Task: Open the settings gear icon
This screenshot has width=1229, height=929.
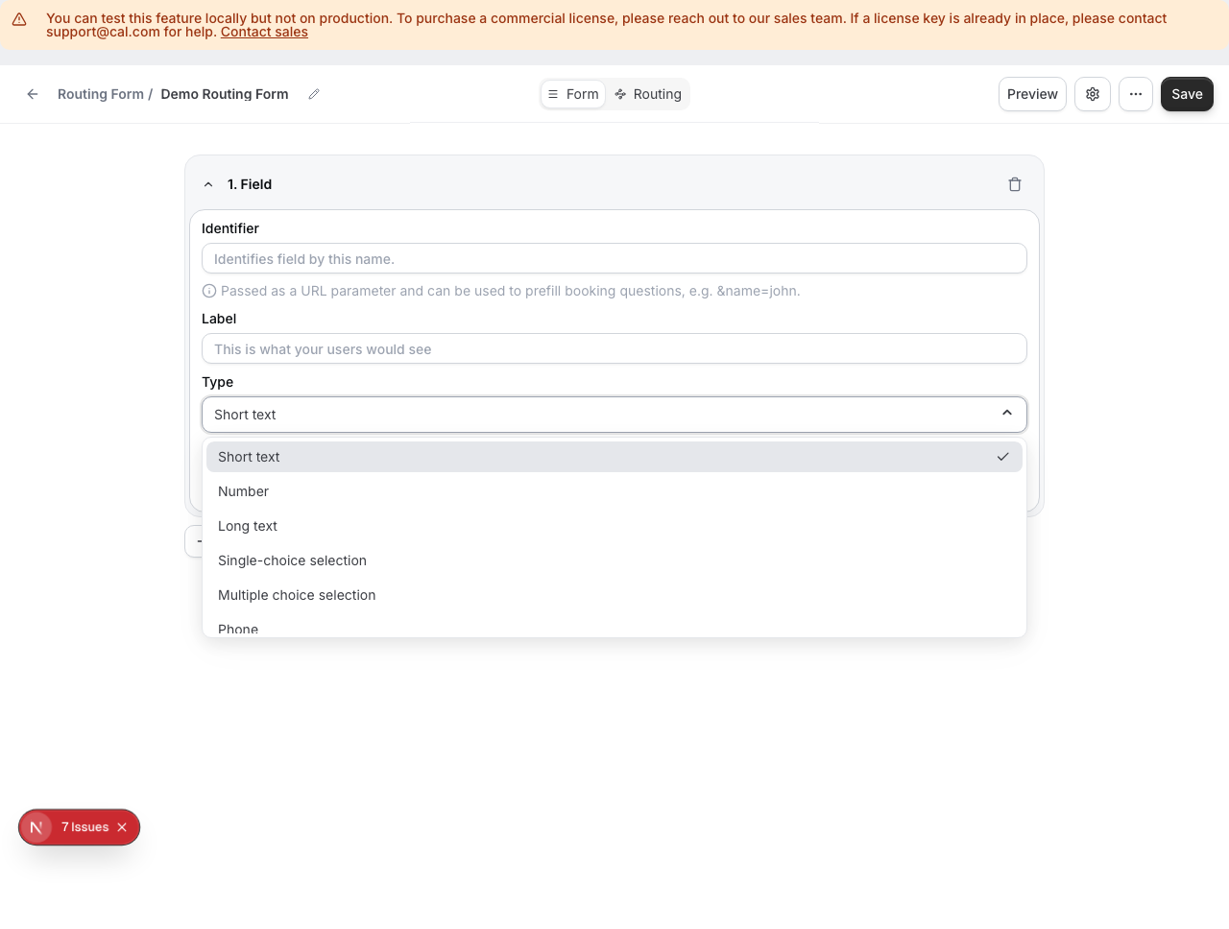Action: coord(1092,94)
